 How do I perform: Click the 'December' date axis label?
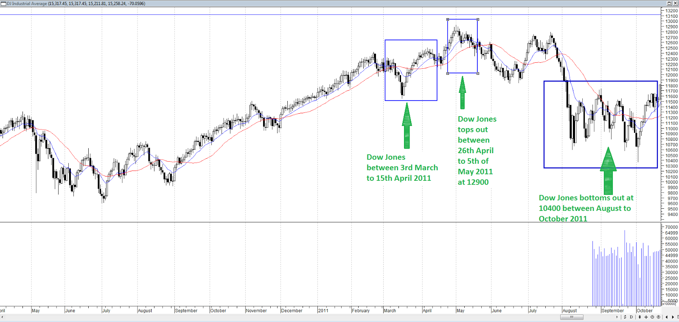[x=292, y=311]
